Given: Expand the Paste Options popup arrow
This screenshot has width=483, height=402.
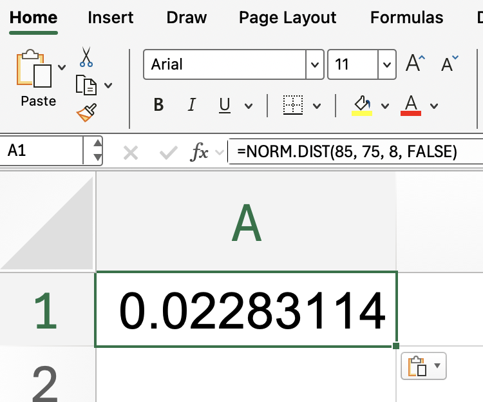Looking at the screenshot, I should point(438,366).
